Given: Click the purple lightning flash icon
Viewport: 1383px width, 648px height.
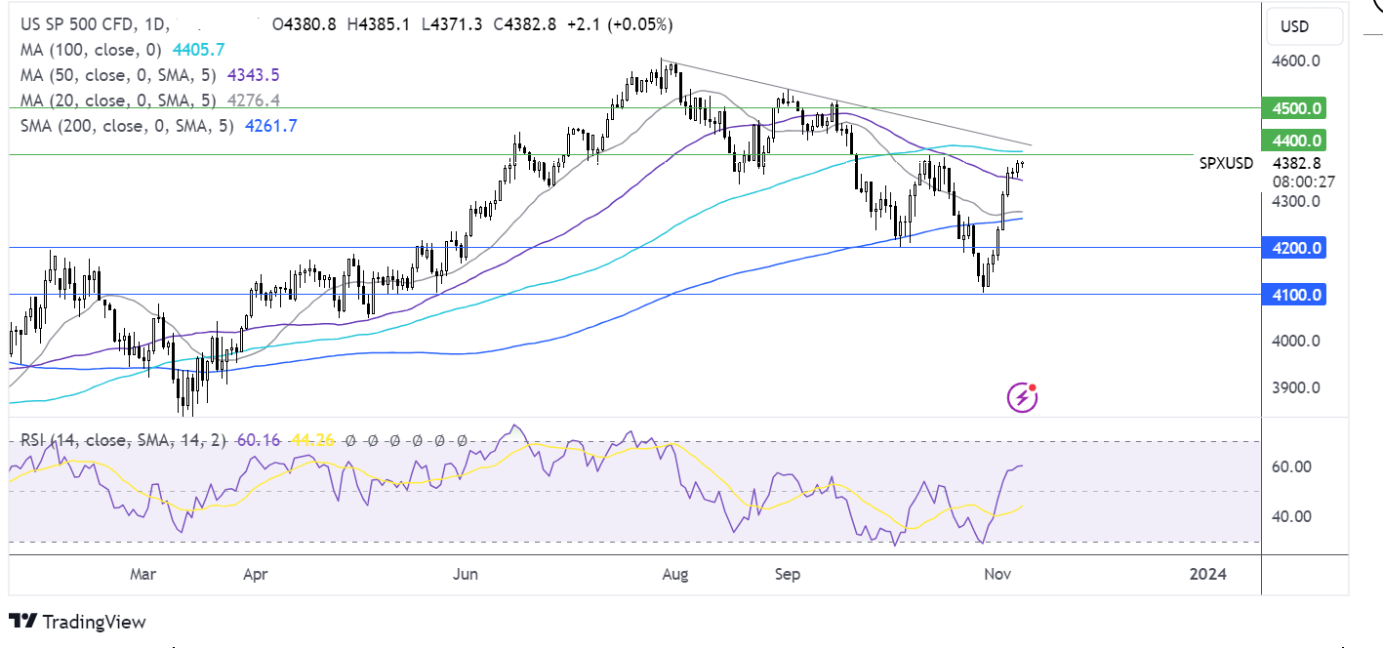Looking at the screenshot, I should coord(1022,397).
